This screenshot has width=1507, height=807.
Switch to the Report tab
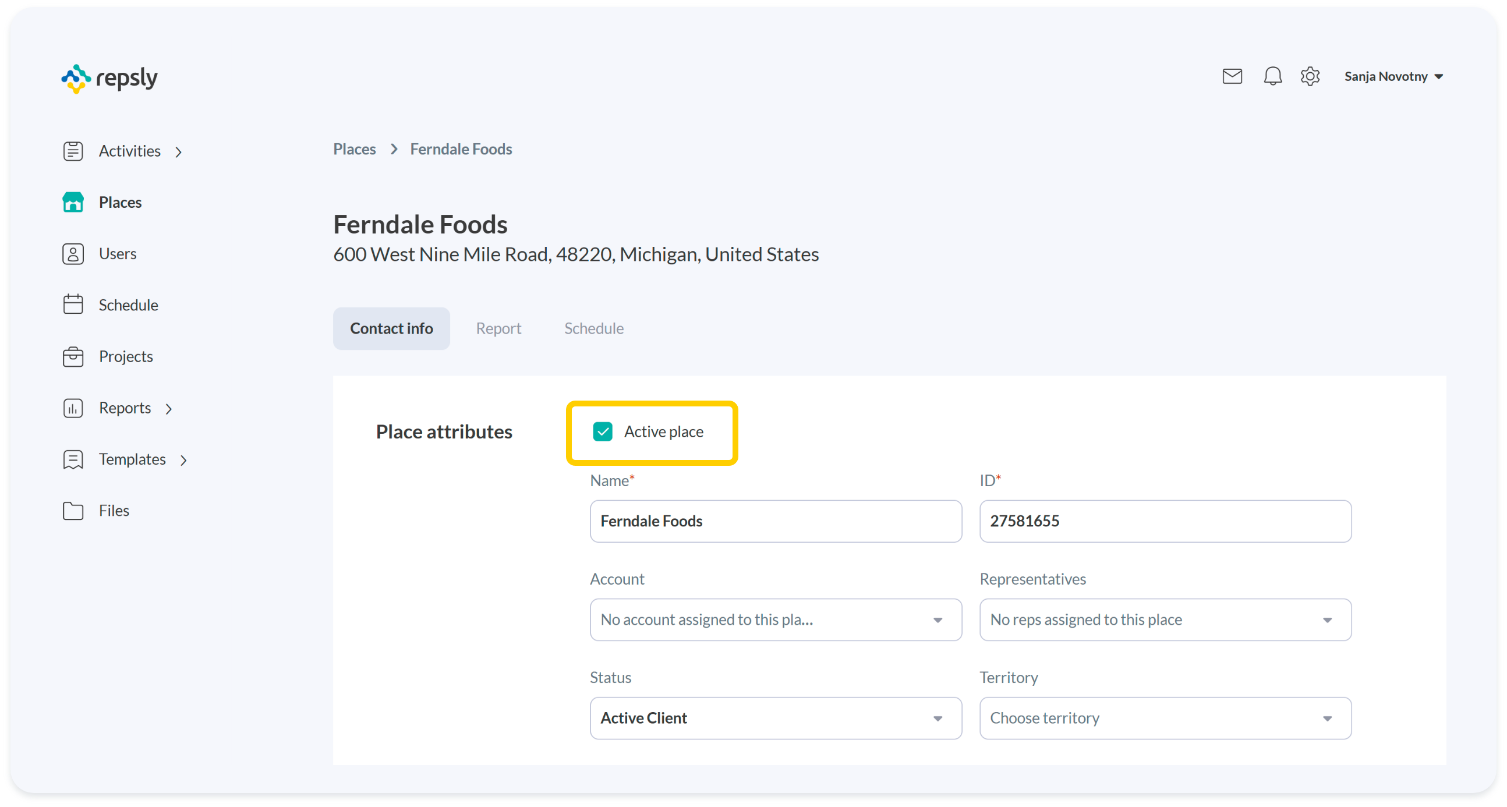tap(498, 328)
